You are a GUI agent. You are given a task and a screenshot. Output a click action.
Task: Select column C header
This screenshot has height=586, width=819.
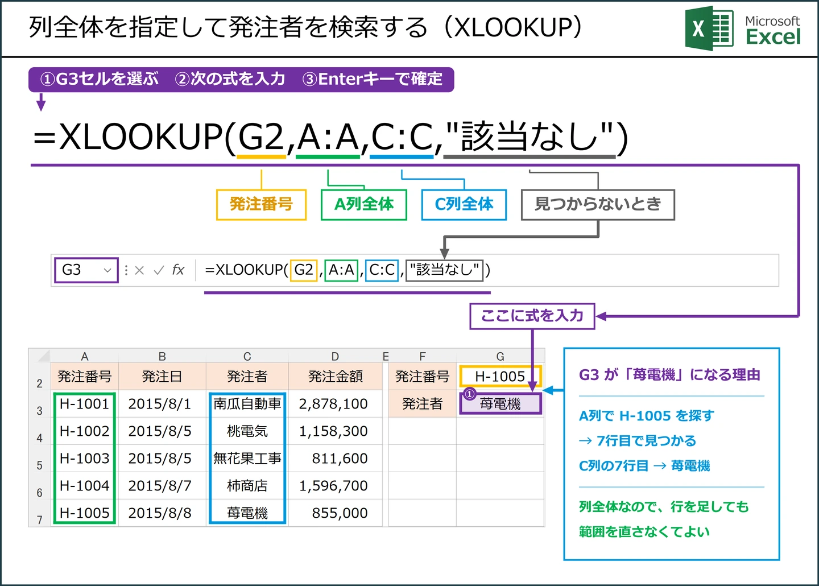pyautogui.click(x=247, y=356)
